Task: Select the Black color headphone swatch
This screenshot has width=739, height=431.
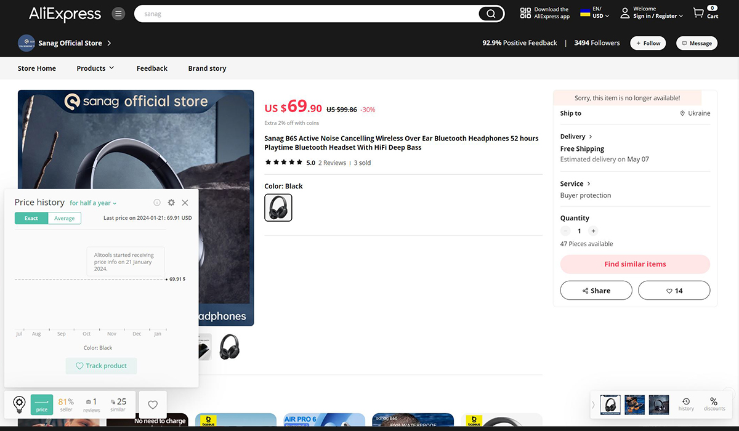Action: 278,207
